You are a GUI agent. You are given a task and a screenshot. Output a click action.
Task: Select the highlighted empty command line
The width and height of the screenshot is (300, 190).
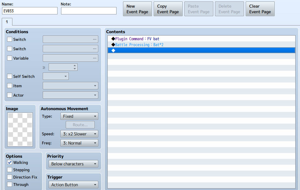pyautogui.click(x=201, y=51)
